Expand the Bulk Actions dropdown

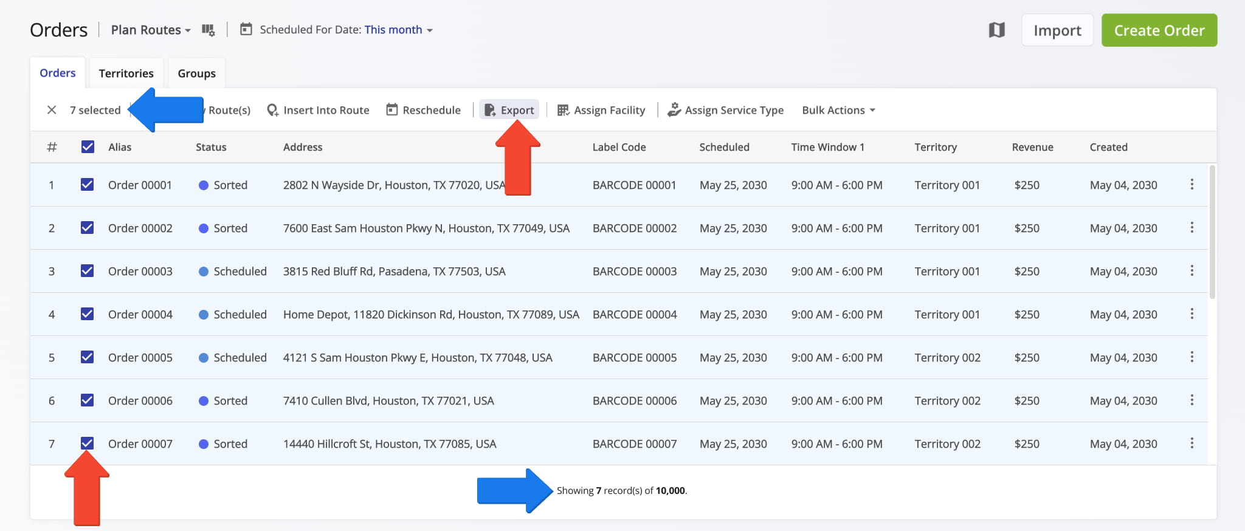click(838, 110)
